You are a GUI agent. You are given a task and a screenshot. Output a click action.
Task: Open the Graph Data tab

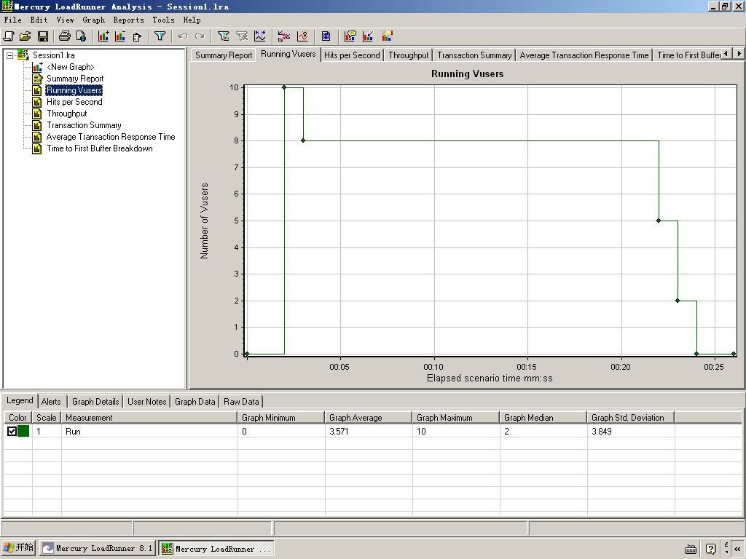tap(195, 402)
